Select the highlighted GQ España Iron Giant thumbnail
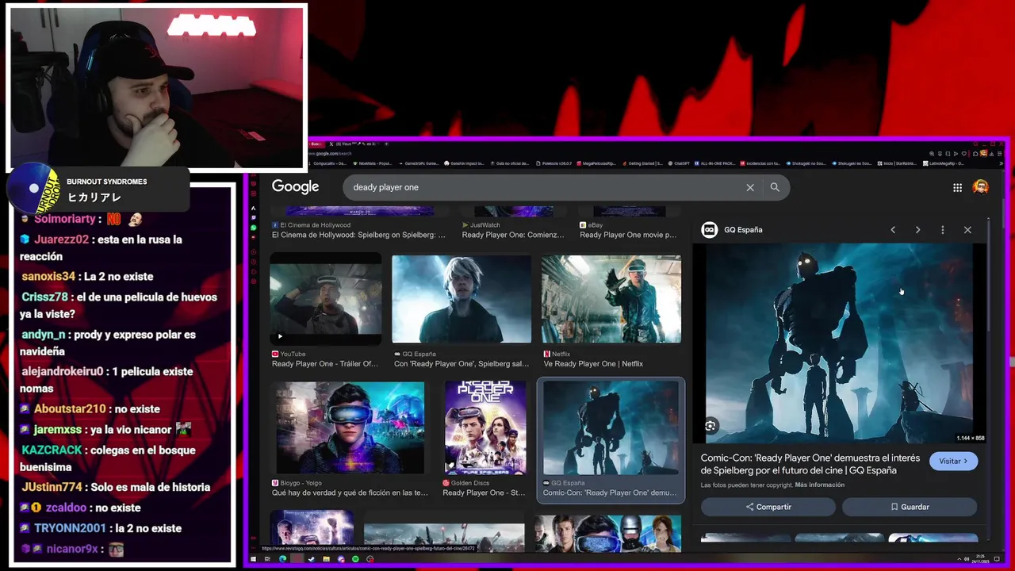This screenshot has height=571, width=1015. point(611,427)
